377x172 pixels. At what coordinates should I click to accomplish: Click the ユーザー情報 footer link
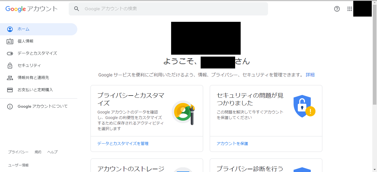[x=18, y=165]
